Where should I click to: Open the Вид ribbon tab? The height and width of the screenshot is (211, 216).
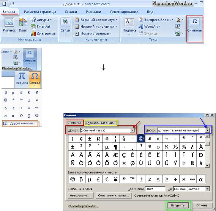[x=150, y=12]
